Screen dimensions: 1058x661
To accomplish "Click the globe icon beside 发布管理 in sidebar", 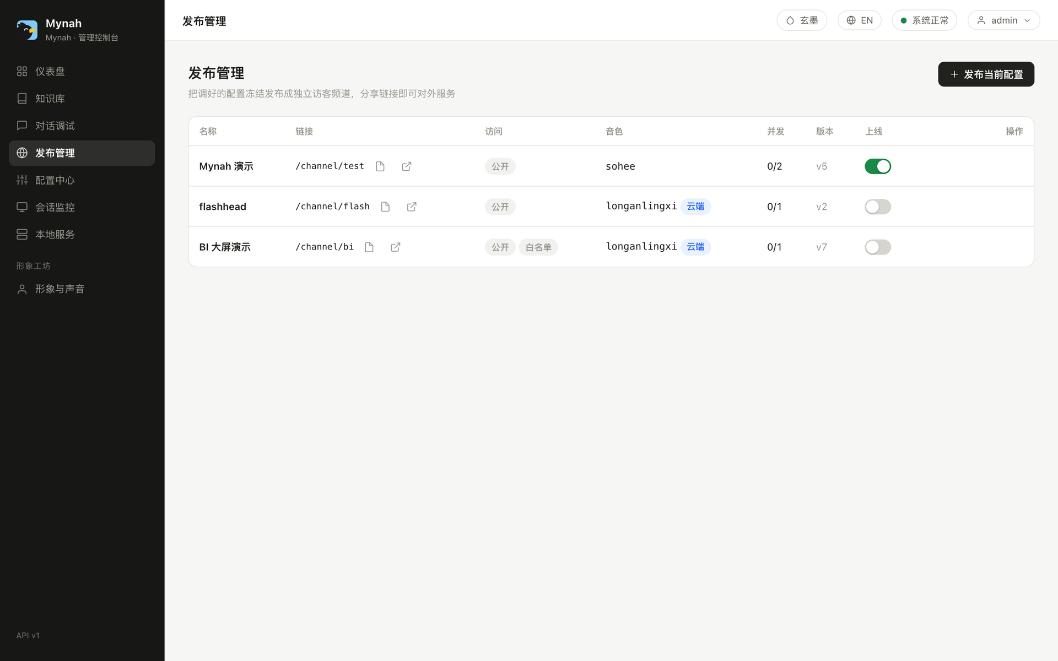I will 22,153.
